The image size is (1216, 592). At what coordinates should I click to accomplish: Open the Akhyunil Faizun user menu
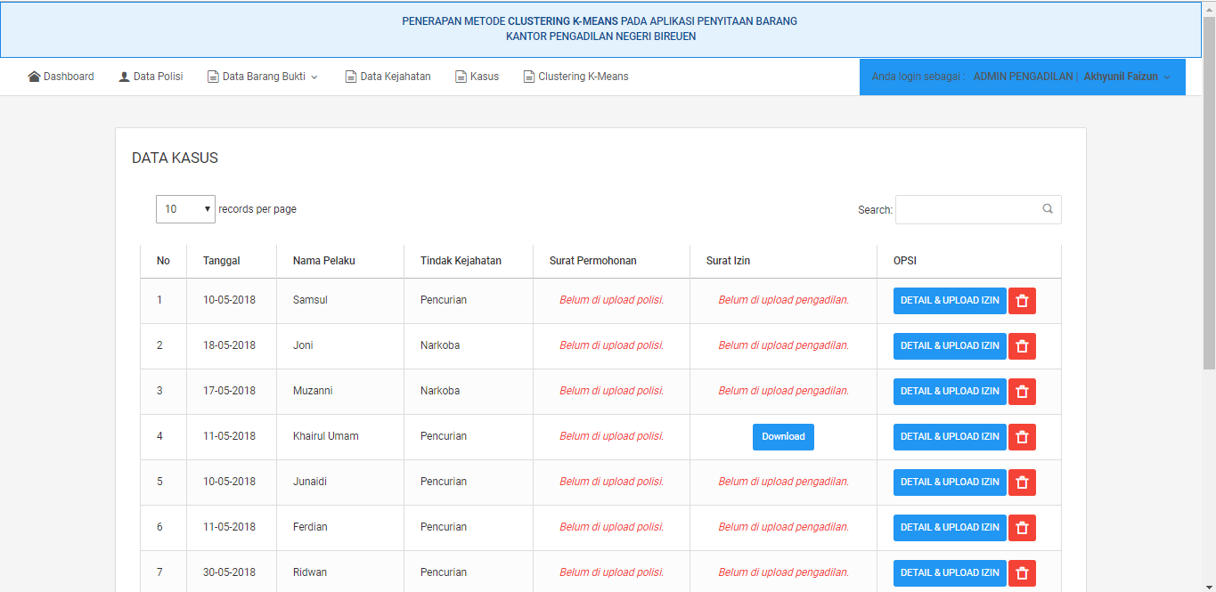1127,77
